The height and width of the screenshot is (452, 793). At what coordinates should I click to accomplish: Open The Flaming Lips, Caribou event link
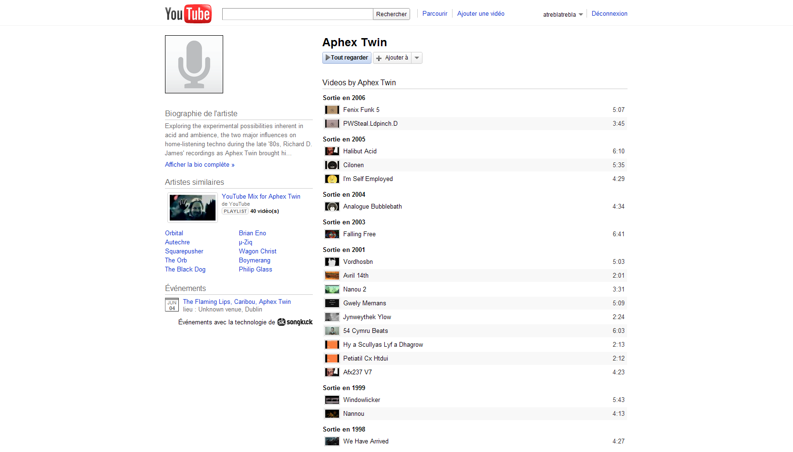click(x=237, y=302)
